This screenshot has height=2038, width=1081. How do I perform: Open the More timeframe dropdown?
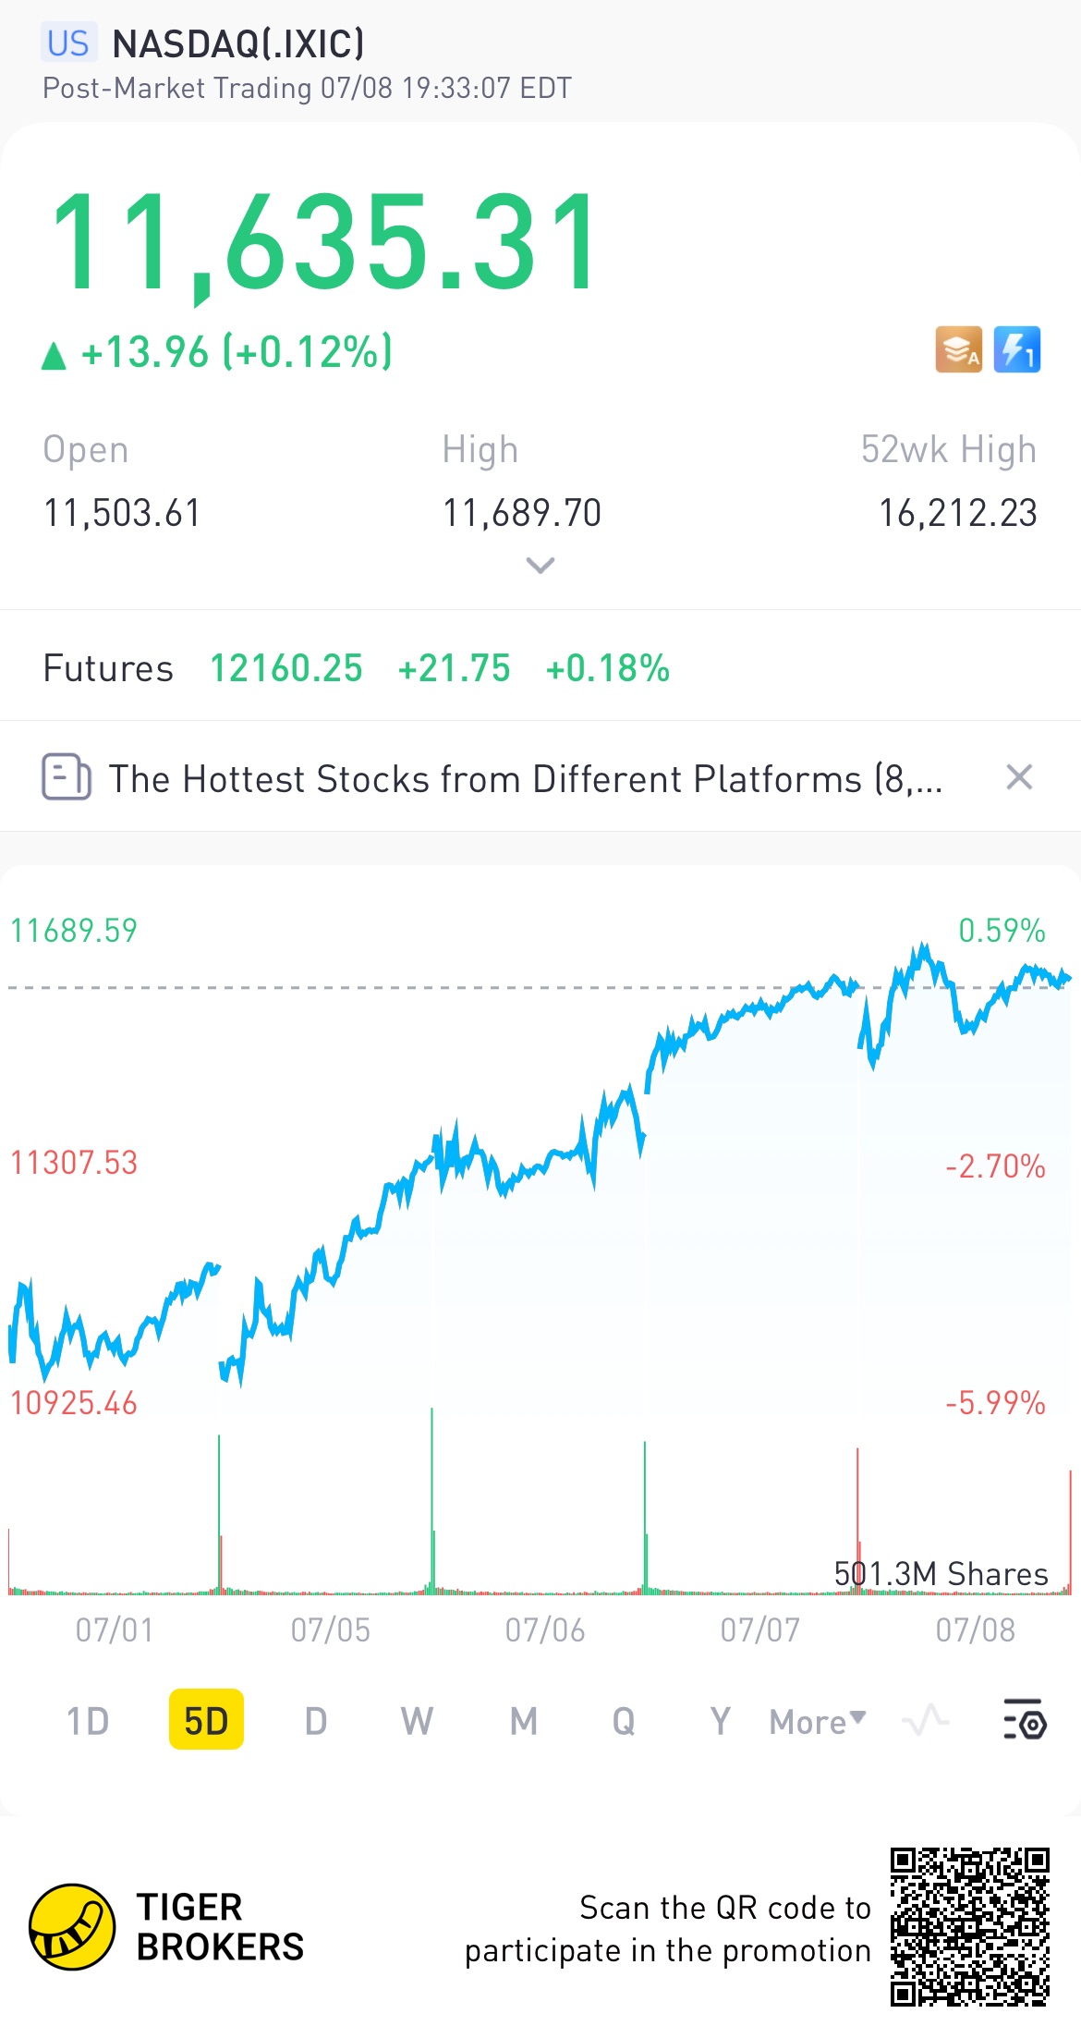pos(818,1722)
